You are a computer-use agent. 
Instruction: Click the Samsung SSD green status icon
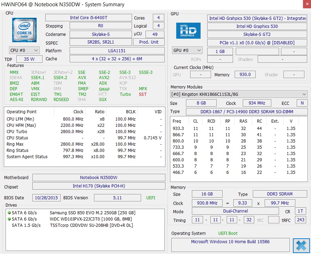[x=9, y=213]
